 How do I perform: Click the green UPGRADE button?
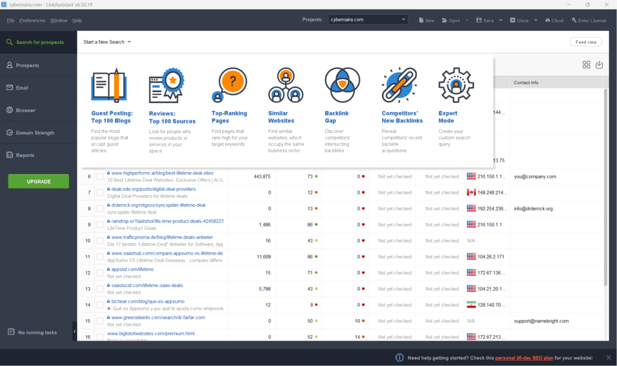tap(39, 181)
